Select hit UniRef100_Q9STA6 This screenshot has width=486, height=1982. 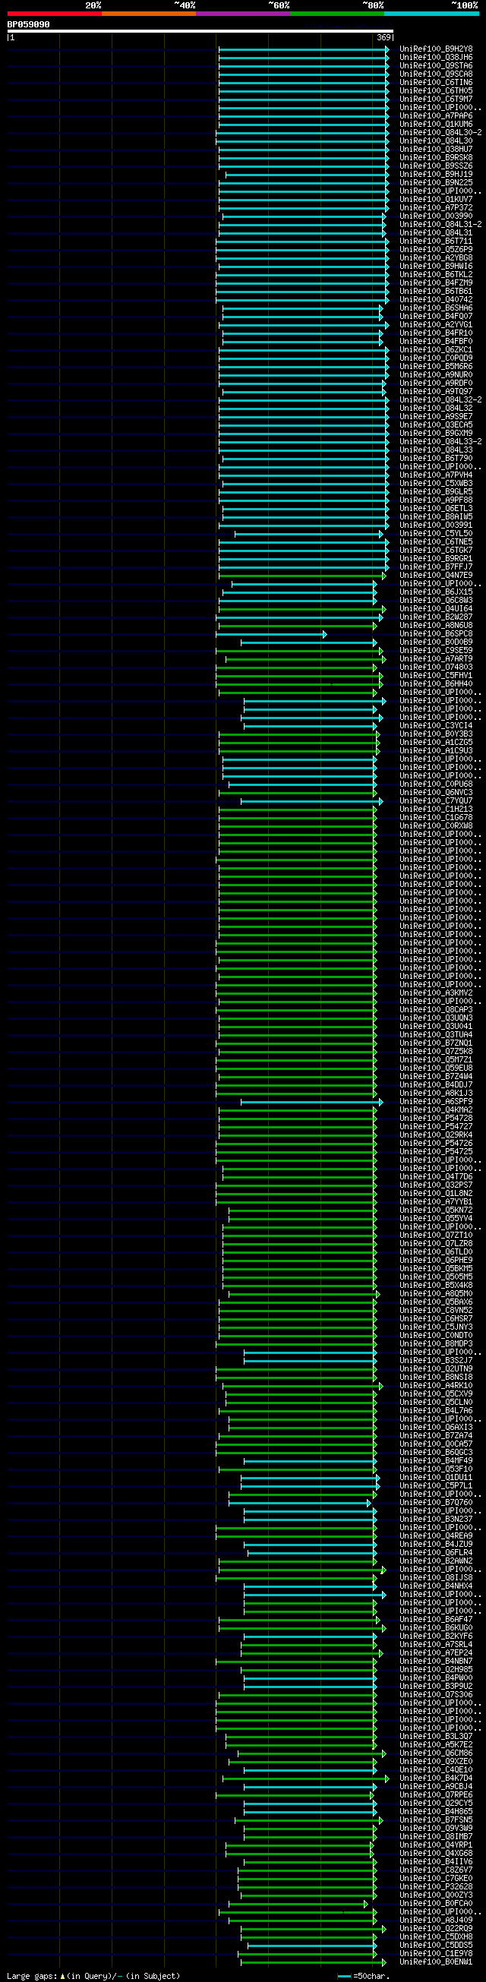[436, 66]
